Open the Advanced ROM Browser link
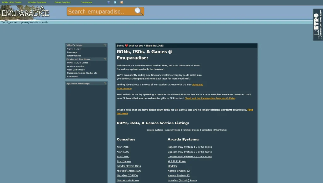 click(x=160, y=87)
